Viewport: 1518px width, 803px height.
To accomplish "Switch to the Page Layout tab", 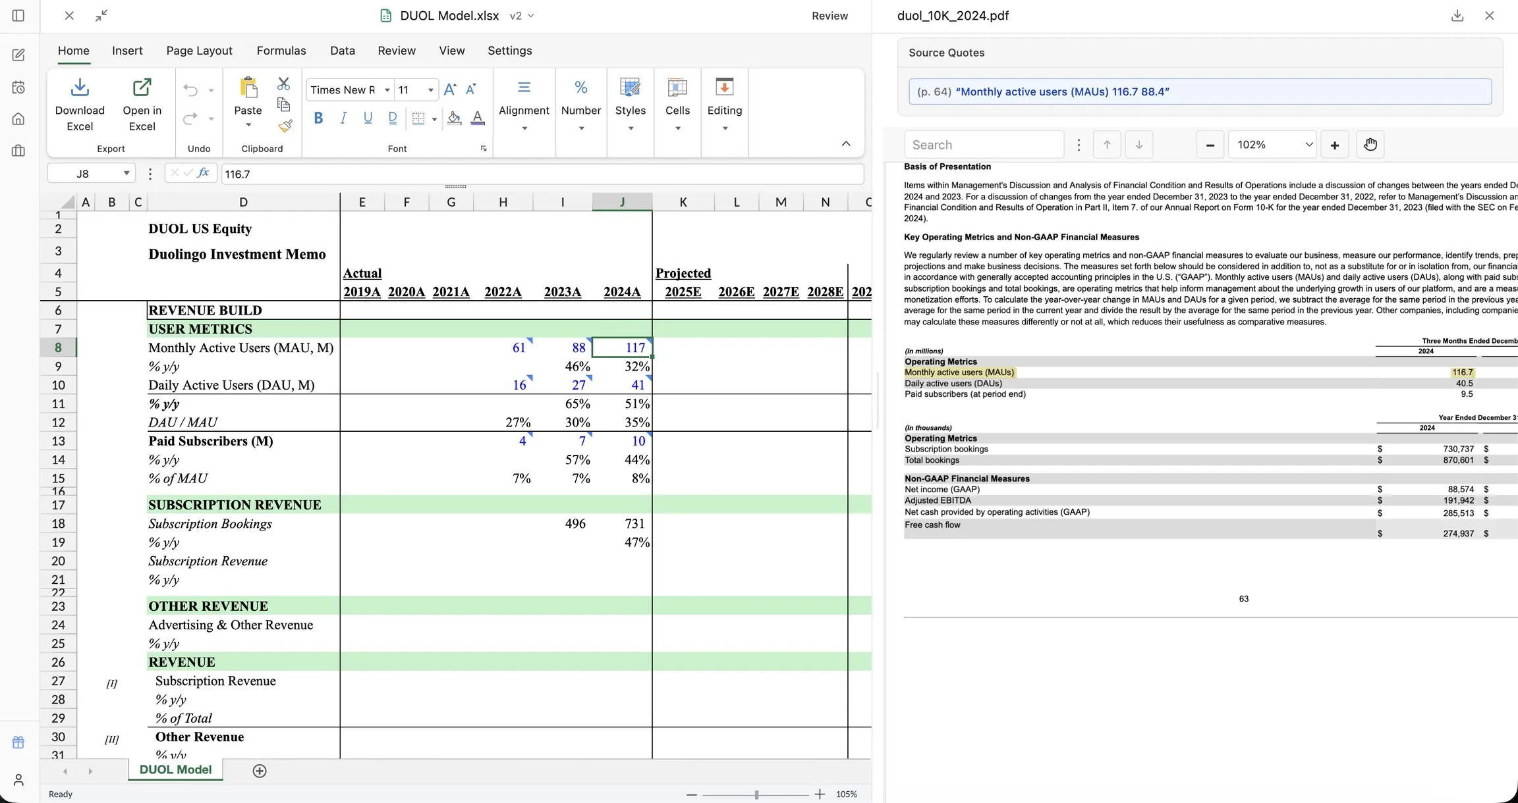I will click(199, 51).
